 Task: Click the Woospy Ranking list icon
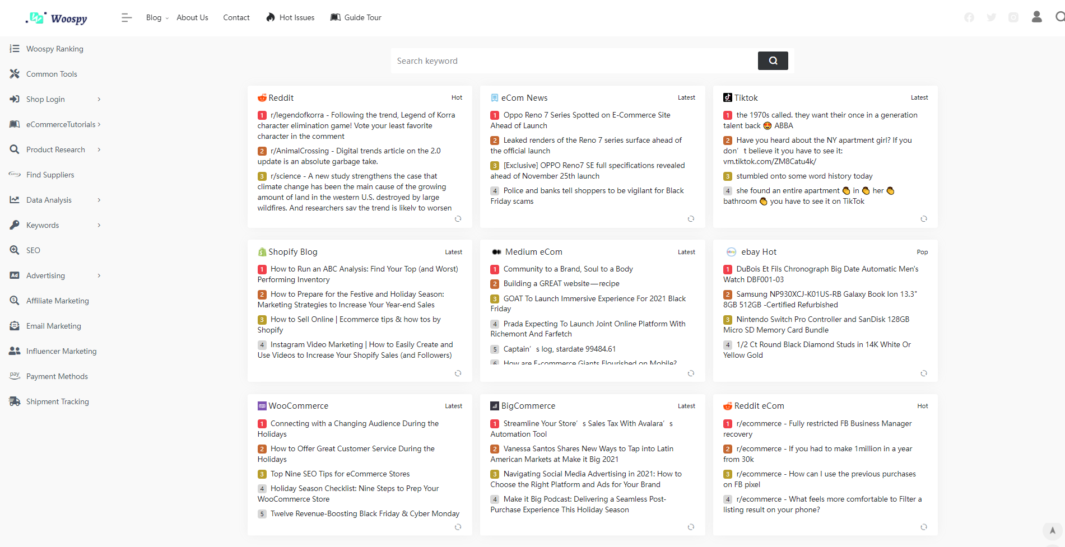[x=15, y=49]
